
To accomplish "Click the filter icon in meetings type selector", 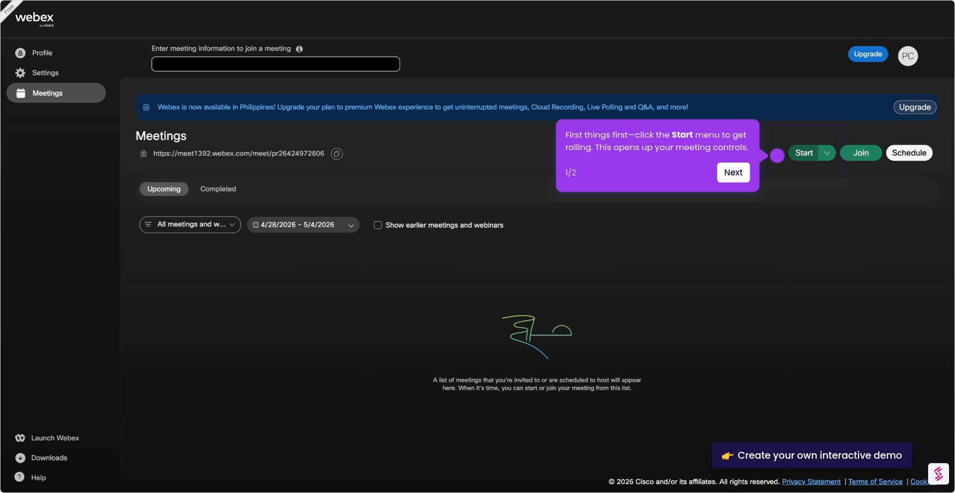I will [x=148, y=225].
